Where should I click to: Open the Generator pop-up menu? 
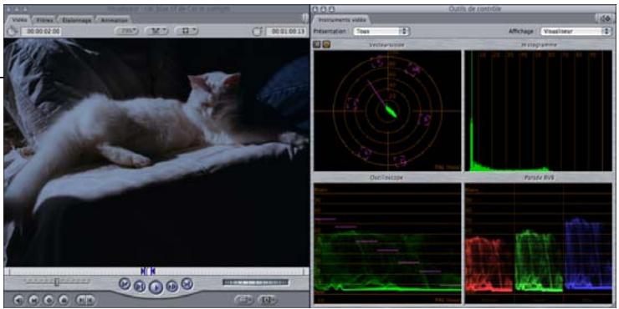click(x=268, y=300)
